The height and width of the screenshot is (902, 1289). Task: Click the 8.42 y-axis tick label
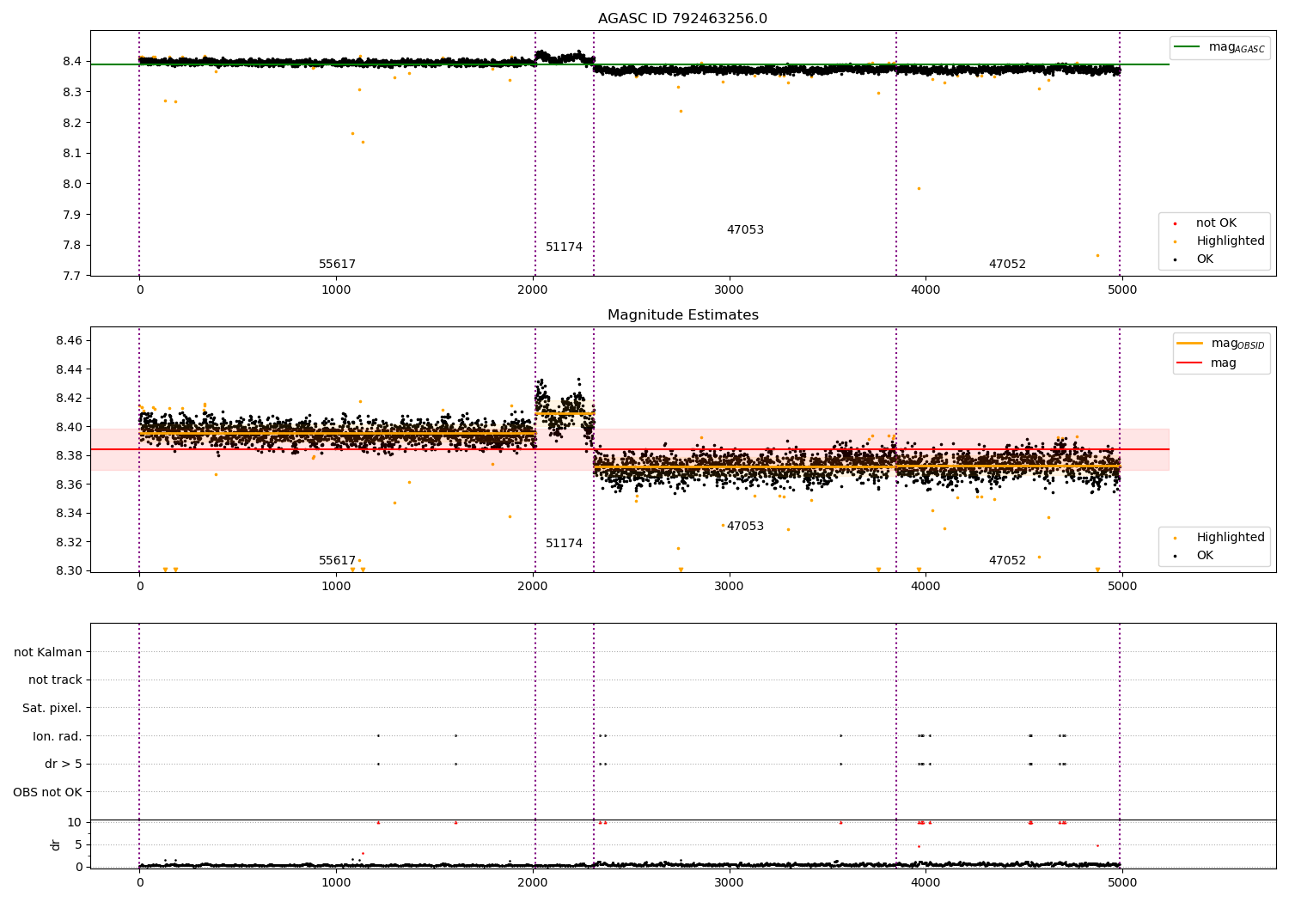click(x=69, y=399)
